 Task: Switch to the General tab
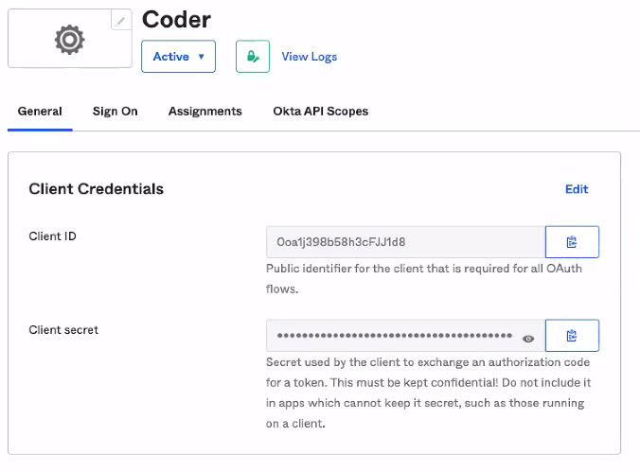click(40, 112)
